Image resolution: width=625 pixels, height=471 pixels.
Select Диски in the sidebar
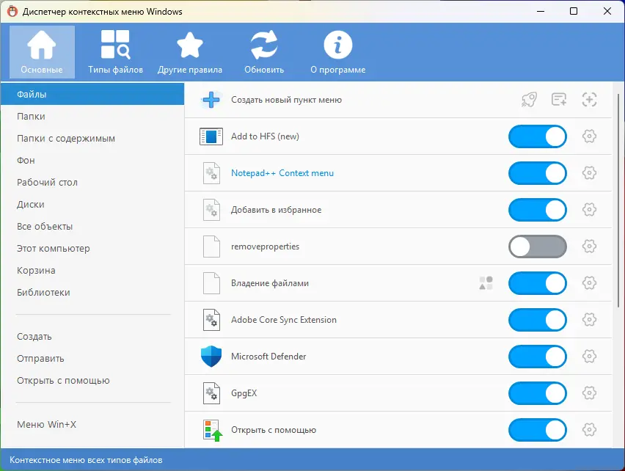[x=92, y=205]
